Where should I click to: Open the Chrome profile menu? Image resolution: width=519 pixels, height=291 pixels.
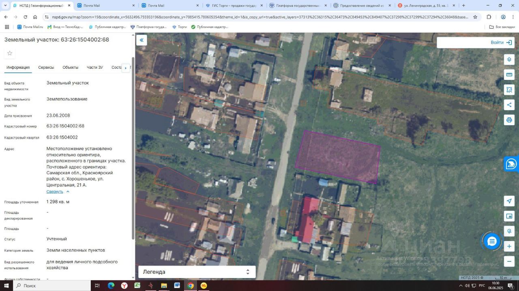click(x=503, y=17)
